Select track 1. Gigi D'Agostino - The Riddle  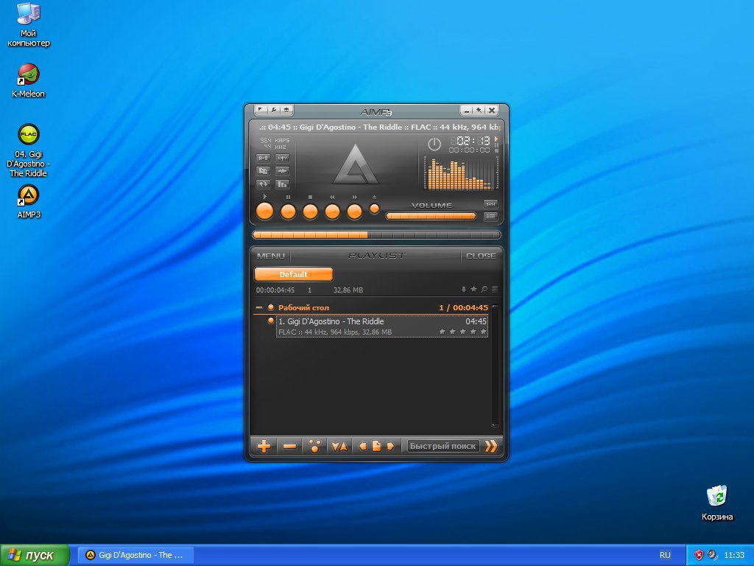[382, 326]
